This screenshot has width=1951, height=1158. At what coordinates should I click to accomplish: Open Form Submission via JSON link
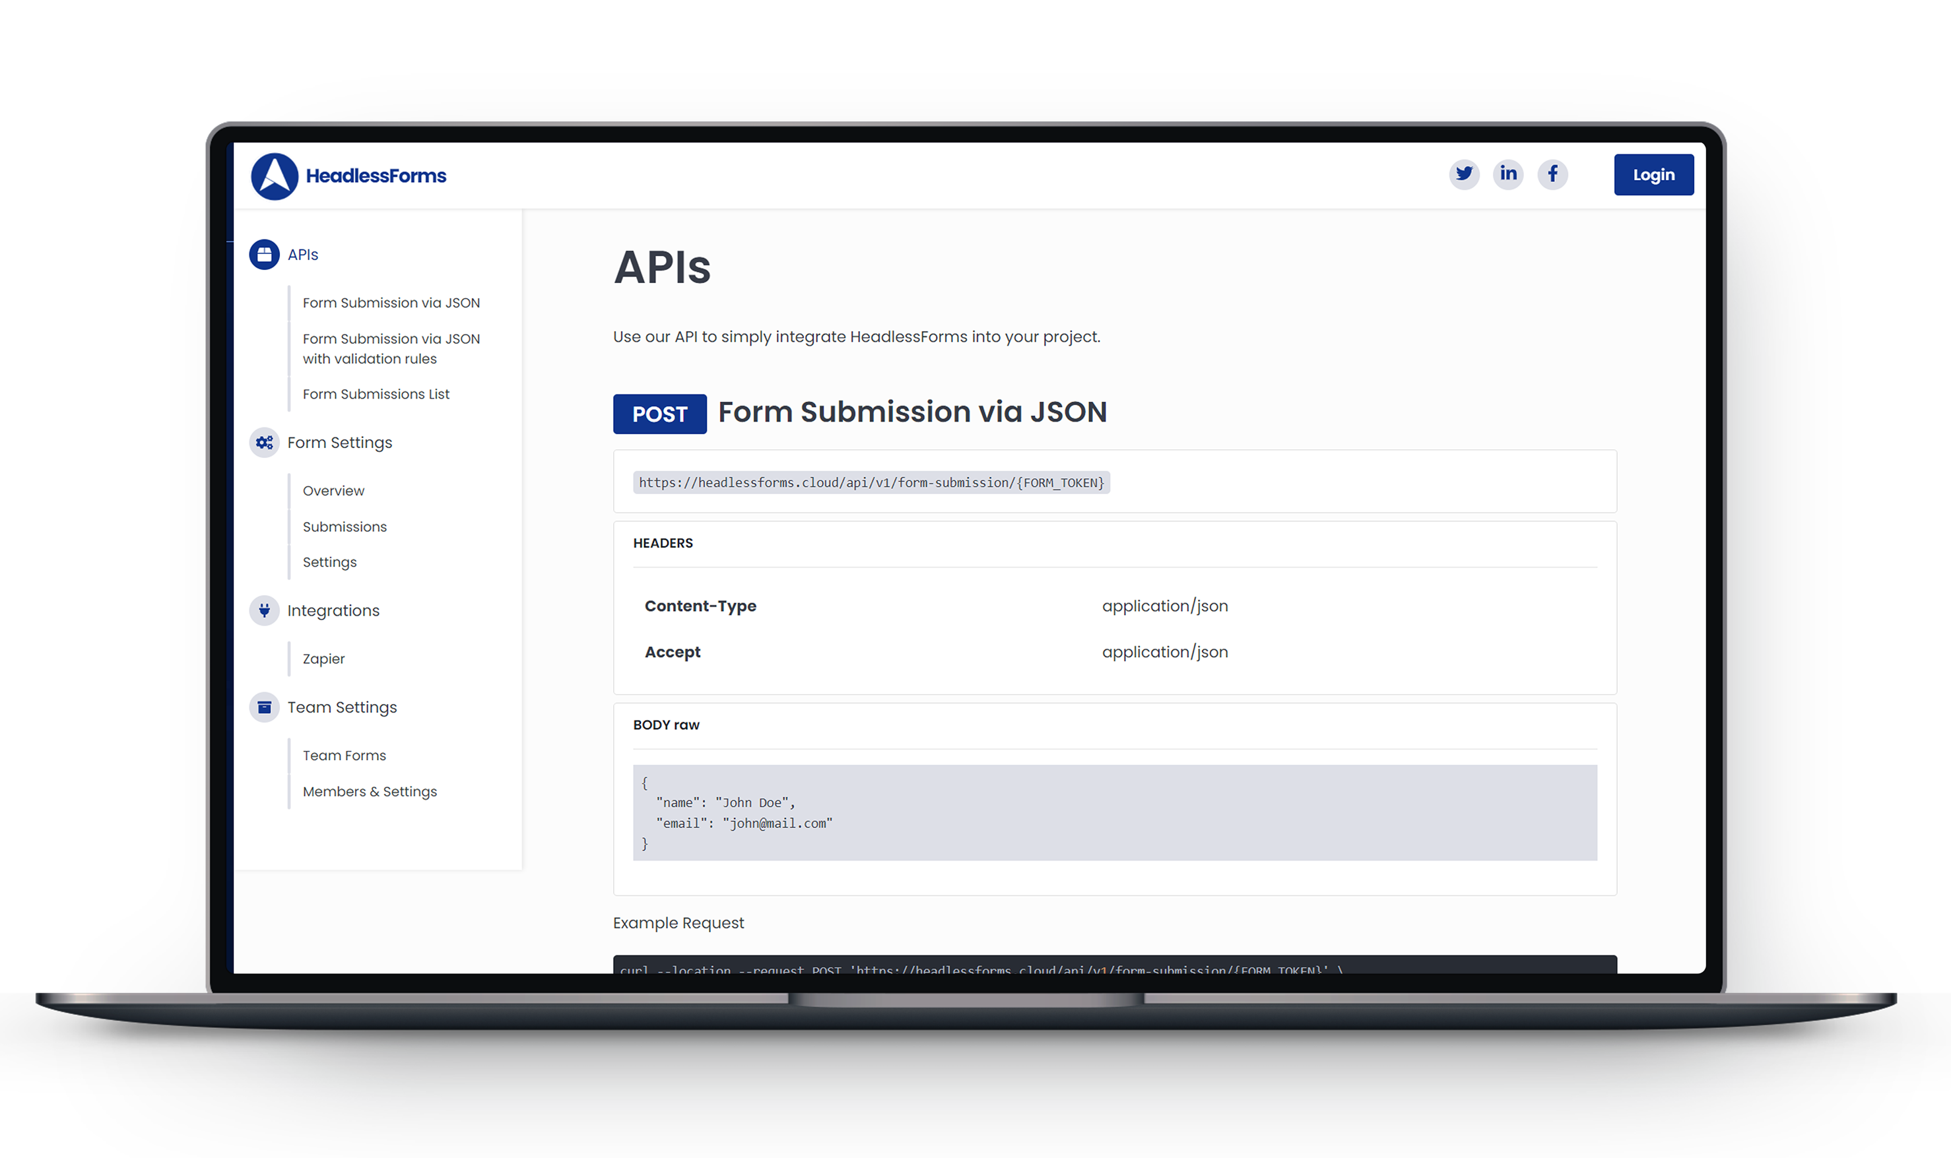coord(391,303)
